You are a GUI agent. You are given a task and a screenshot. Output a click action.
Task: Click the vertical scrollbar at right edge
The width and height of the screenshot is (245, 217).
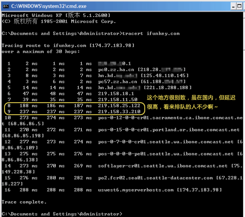[243, 110]
